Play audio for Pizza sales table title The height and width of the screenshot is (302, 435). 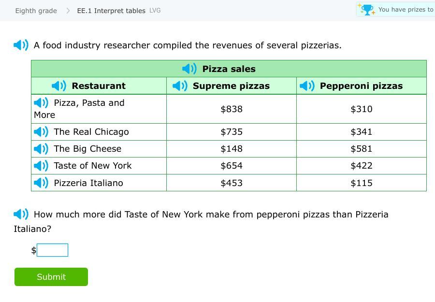click(189, 69)
